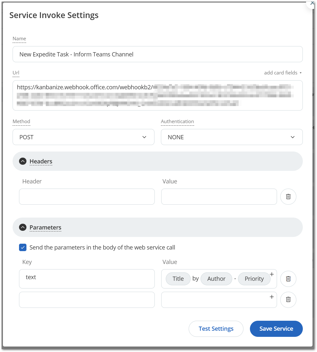Open 'add card fields' dropdown

(283, 73)
